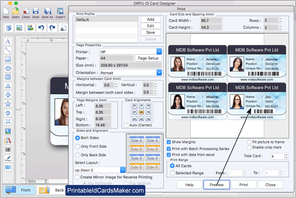Select the Star shape tool

click(x=8, y=104)
